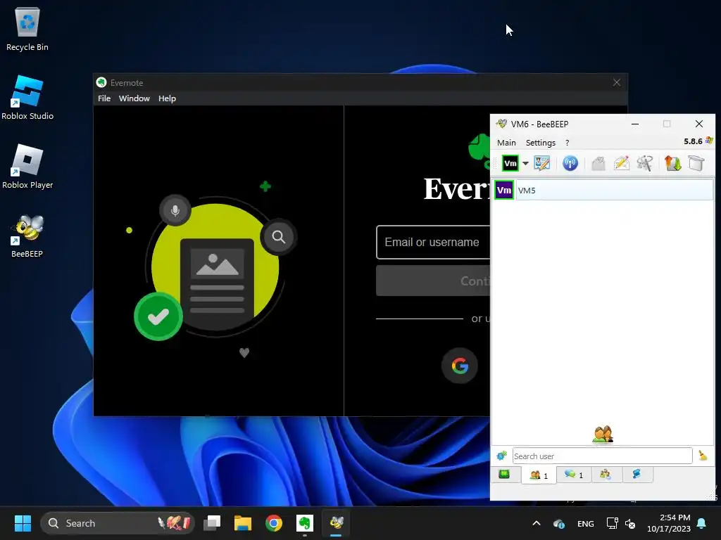Click the cloud sync tray icon

(x=558, y=523)
